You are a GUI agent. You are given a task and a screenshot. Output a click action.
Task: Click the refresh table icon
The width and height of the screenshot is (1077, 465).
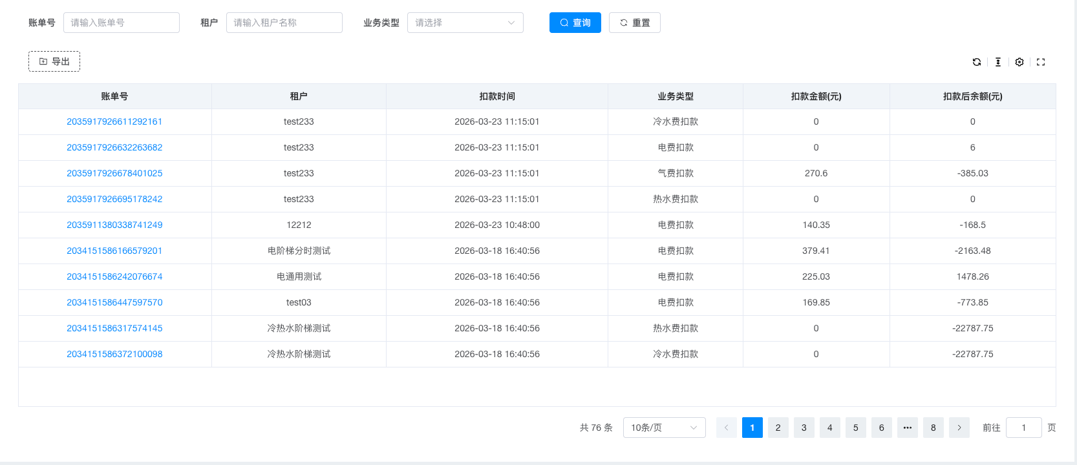click(x=977, y=62)
